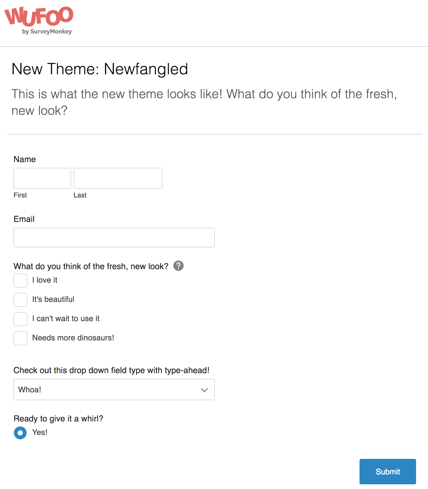The image size is (428, 489).
Task: Check 'I can't wait to use it'
Action: [20, 319]
